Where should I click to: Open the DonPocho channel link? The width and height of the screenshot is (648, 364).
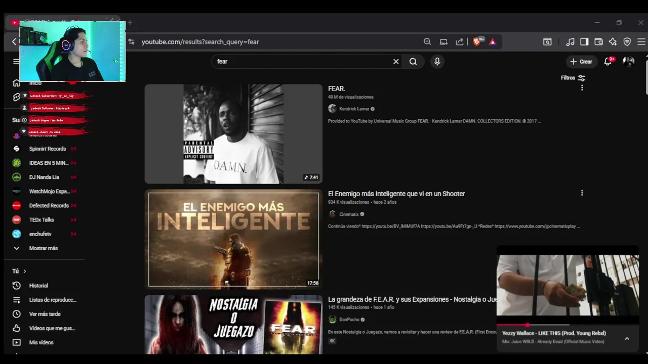(x=349, y=320)
